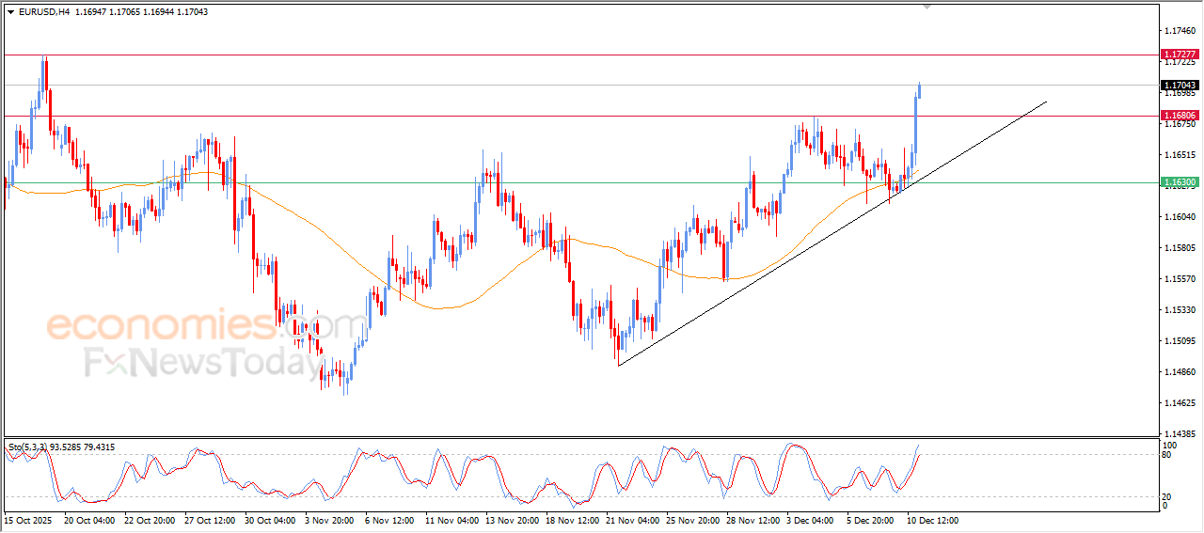
Task: Click the 15 Oct 2025 date label
Action: coord(27,520)
